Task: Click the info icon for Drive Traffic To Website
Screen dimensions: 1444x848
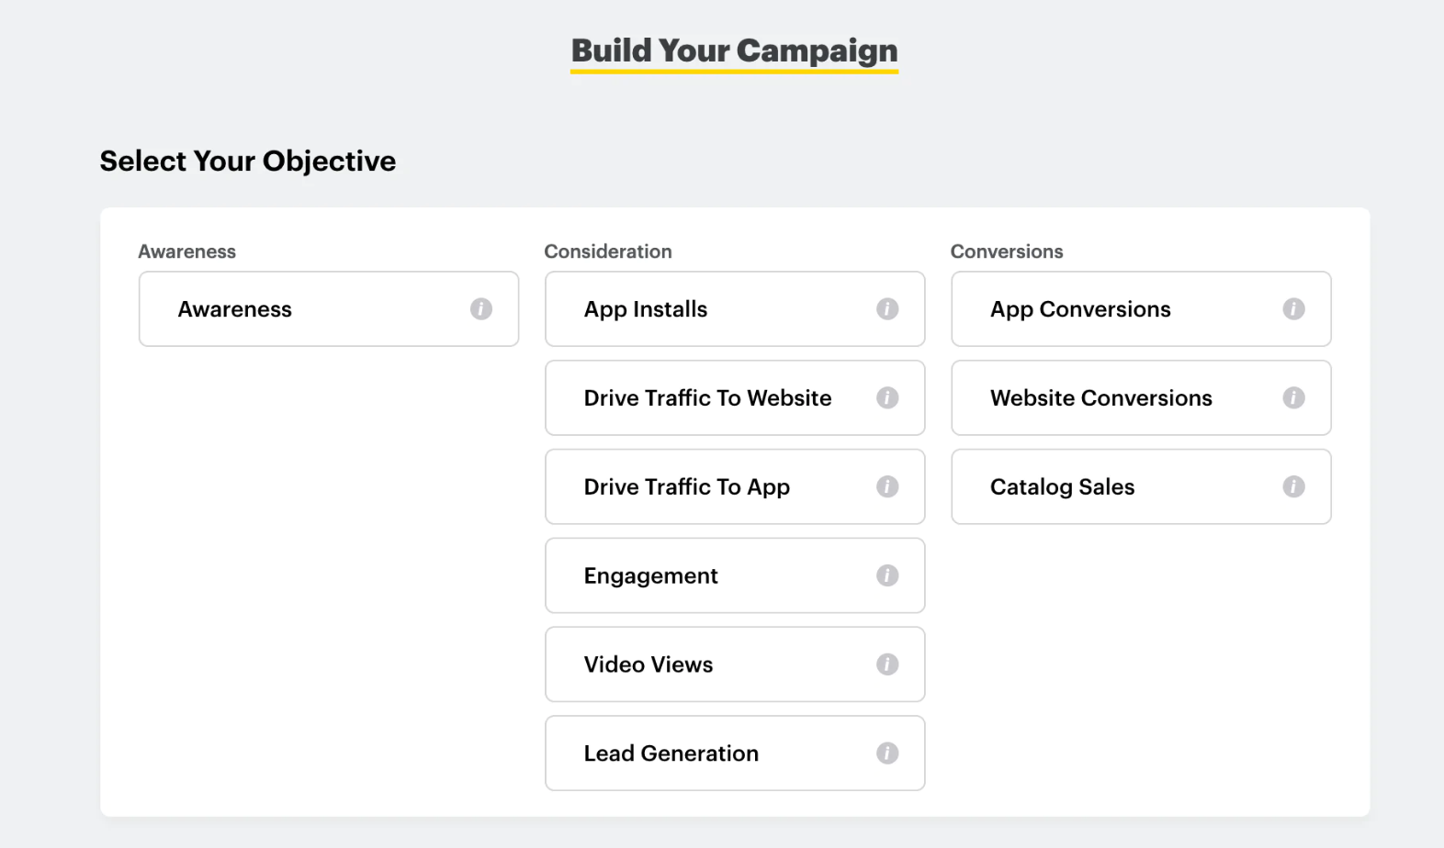Action: (887, 398)
